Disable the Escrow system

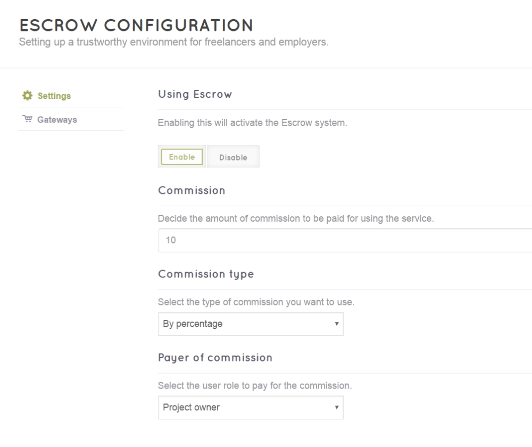233,157
